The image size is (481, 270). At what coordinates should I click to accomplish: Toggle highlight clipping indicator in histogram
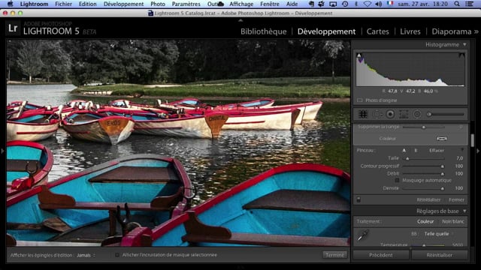click(461, 55)
